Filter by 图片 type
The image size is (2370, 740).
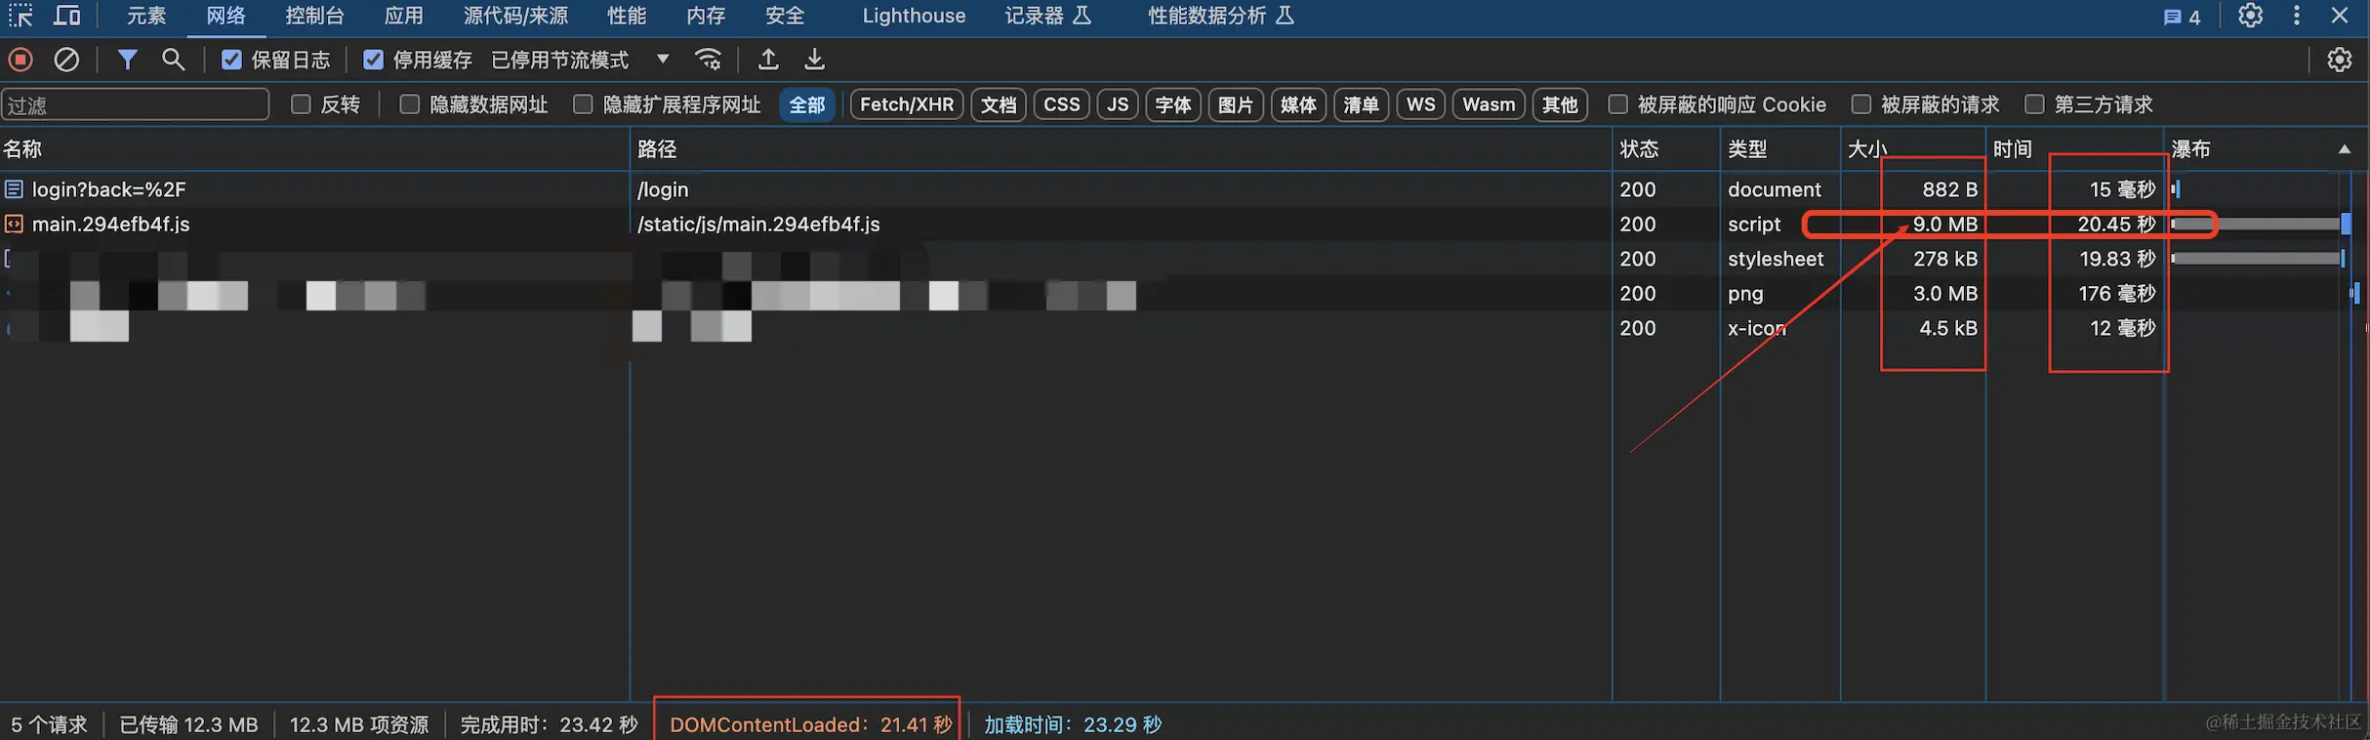tap(1236, 104)
